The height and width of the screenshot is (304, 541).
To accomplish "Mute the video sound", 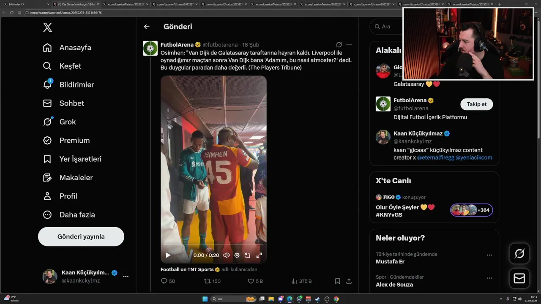I will point(227,255).
